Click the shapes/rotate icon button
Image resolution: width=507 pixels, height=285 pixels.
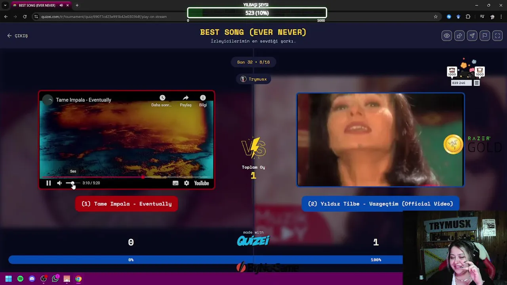(459, 36)
